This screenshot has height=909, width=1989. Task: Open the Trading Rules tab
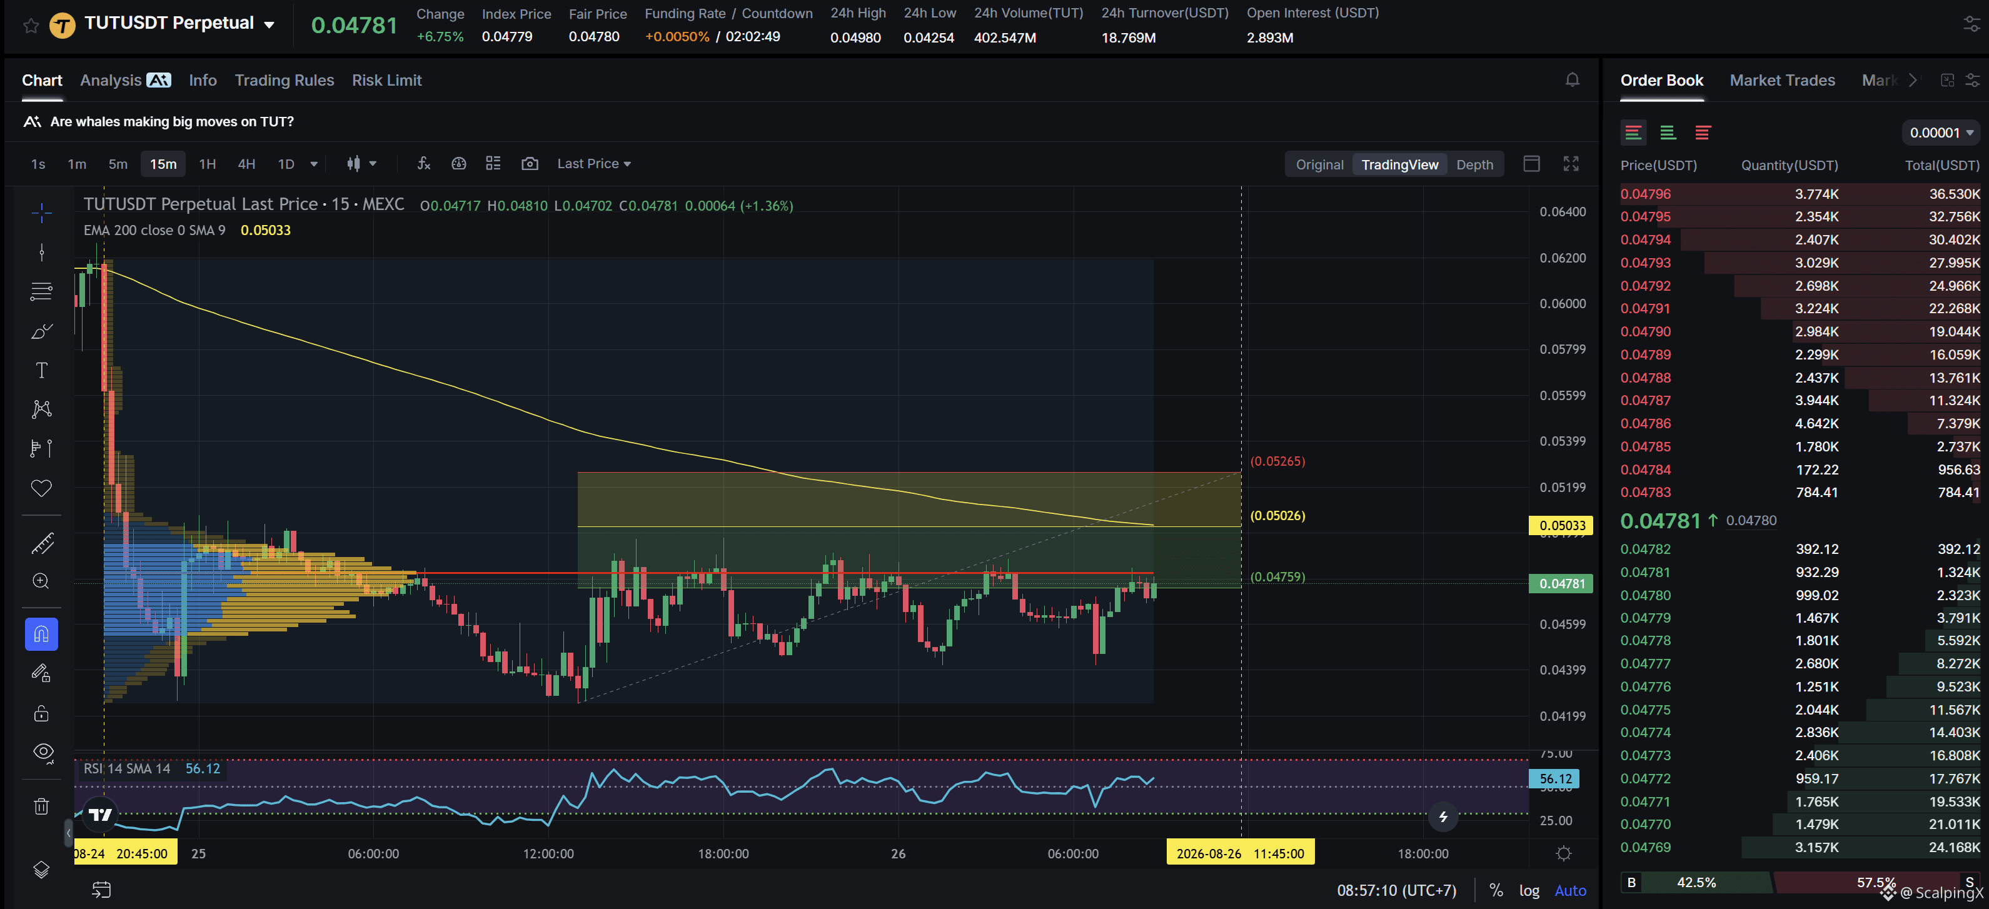(284, 80)
